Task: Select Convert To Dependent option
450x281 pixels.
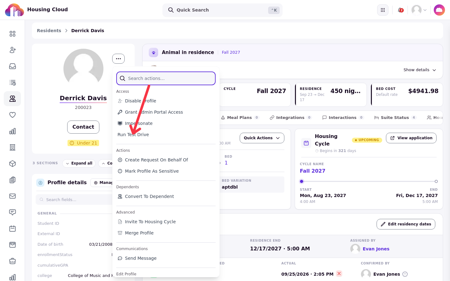Action: pos(166,196)
